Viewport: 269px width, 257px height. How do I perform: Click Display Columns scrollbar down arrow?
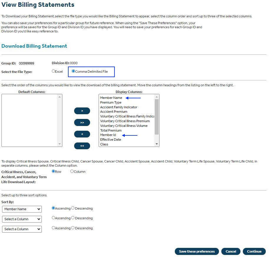click(157, 144)
